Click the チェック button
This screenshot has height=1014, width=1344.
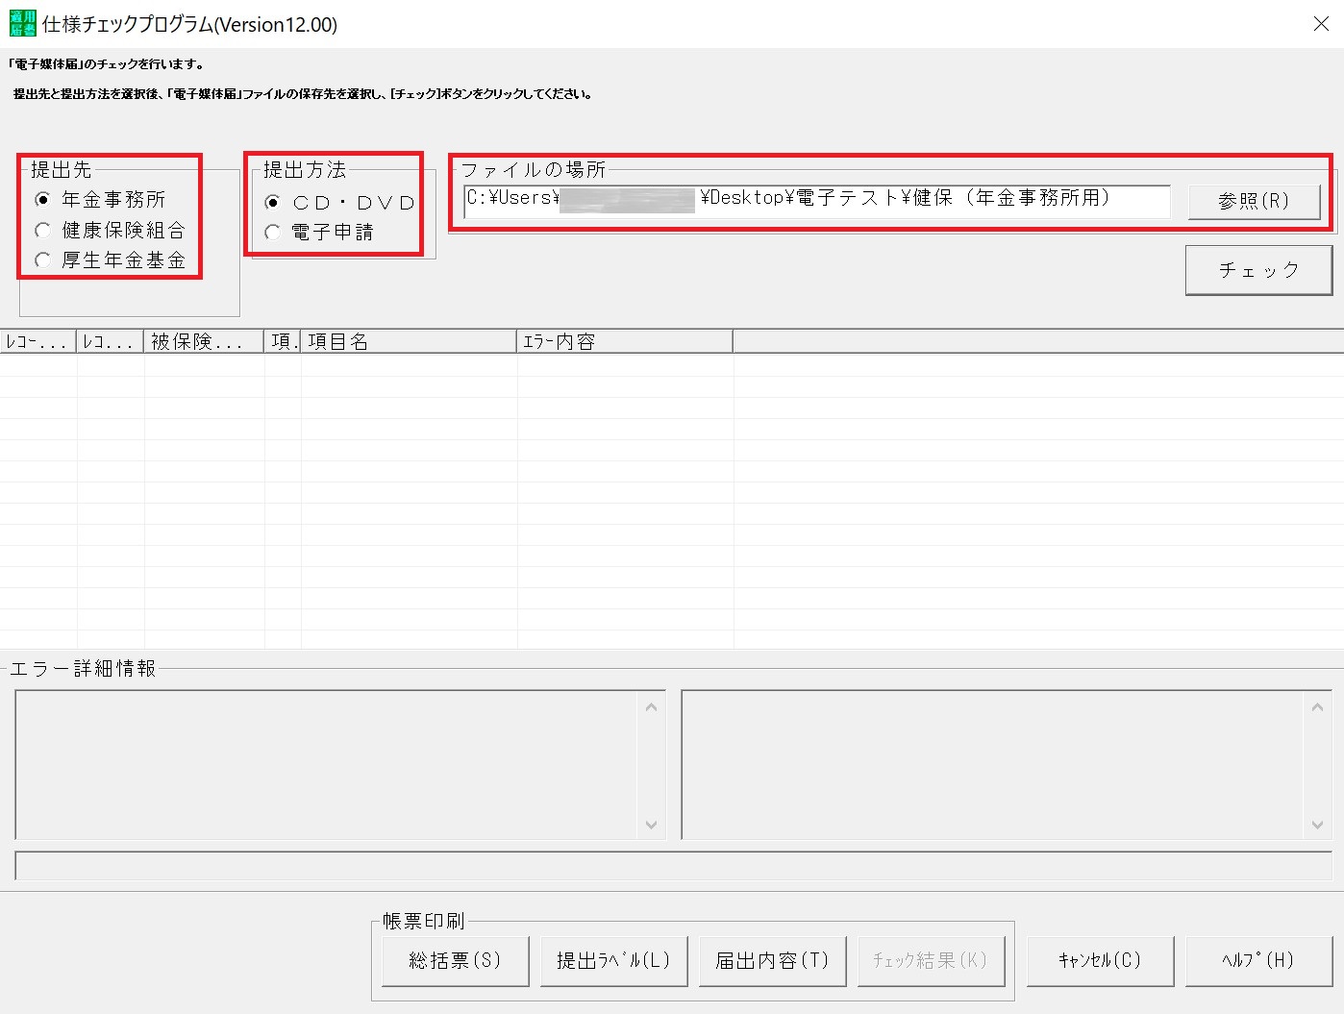pyautogui.click(x=1258, y=270)
